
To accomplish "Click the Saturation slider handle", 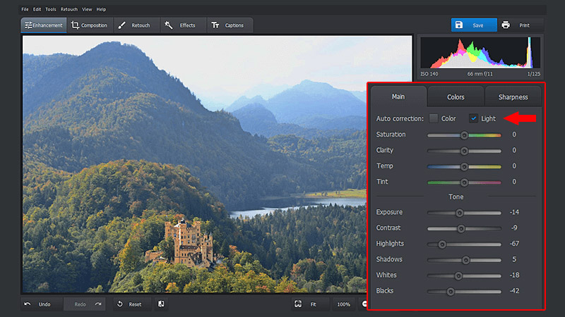I will point(464,135).
